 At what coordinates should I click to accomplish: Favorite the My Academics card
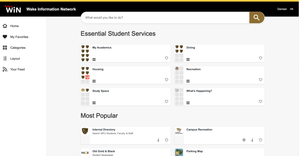(x=166, y=58)
